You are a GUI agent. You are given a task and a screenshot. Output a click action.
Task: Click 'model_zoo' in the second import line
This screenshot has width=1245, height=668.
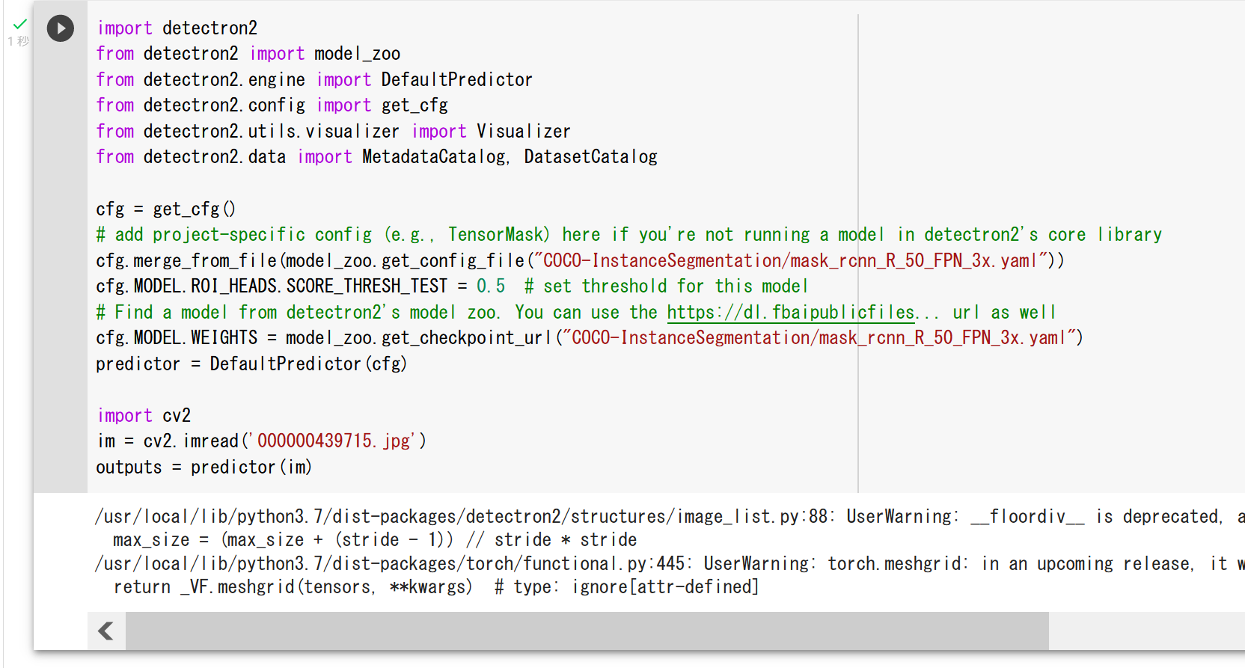click(357, 54)
